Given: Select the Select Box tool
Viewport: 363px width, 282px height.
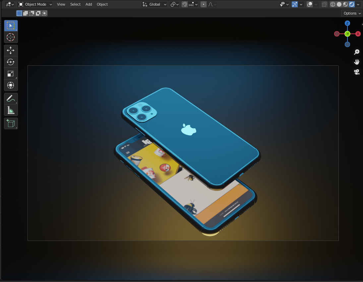Looking at the screenshot, I should [x=11, y=26].
